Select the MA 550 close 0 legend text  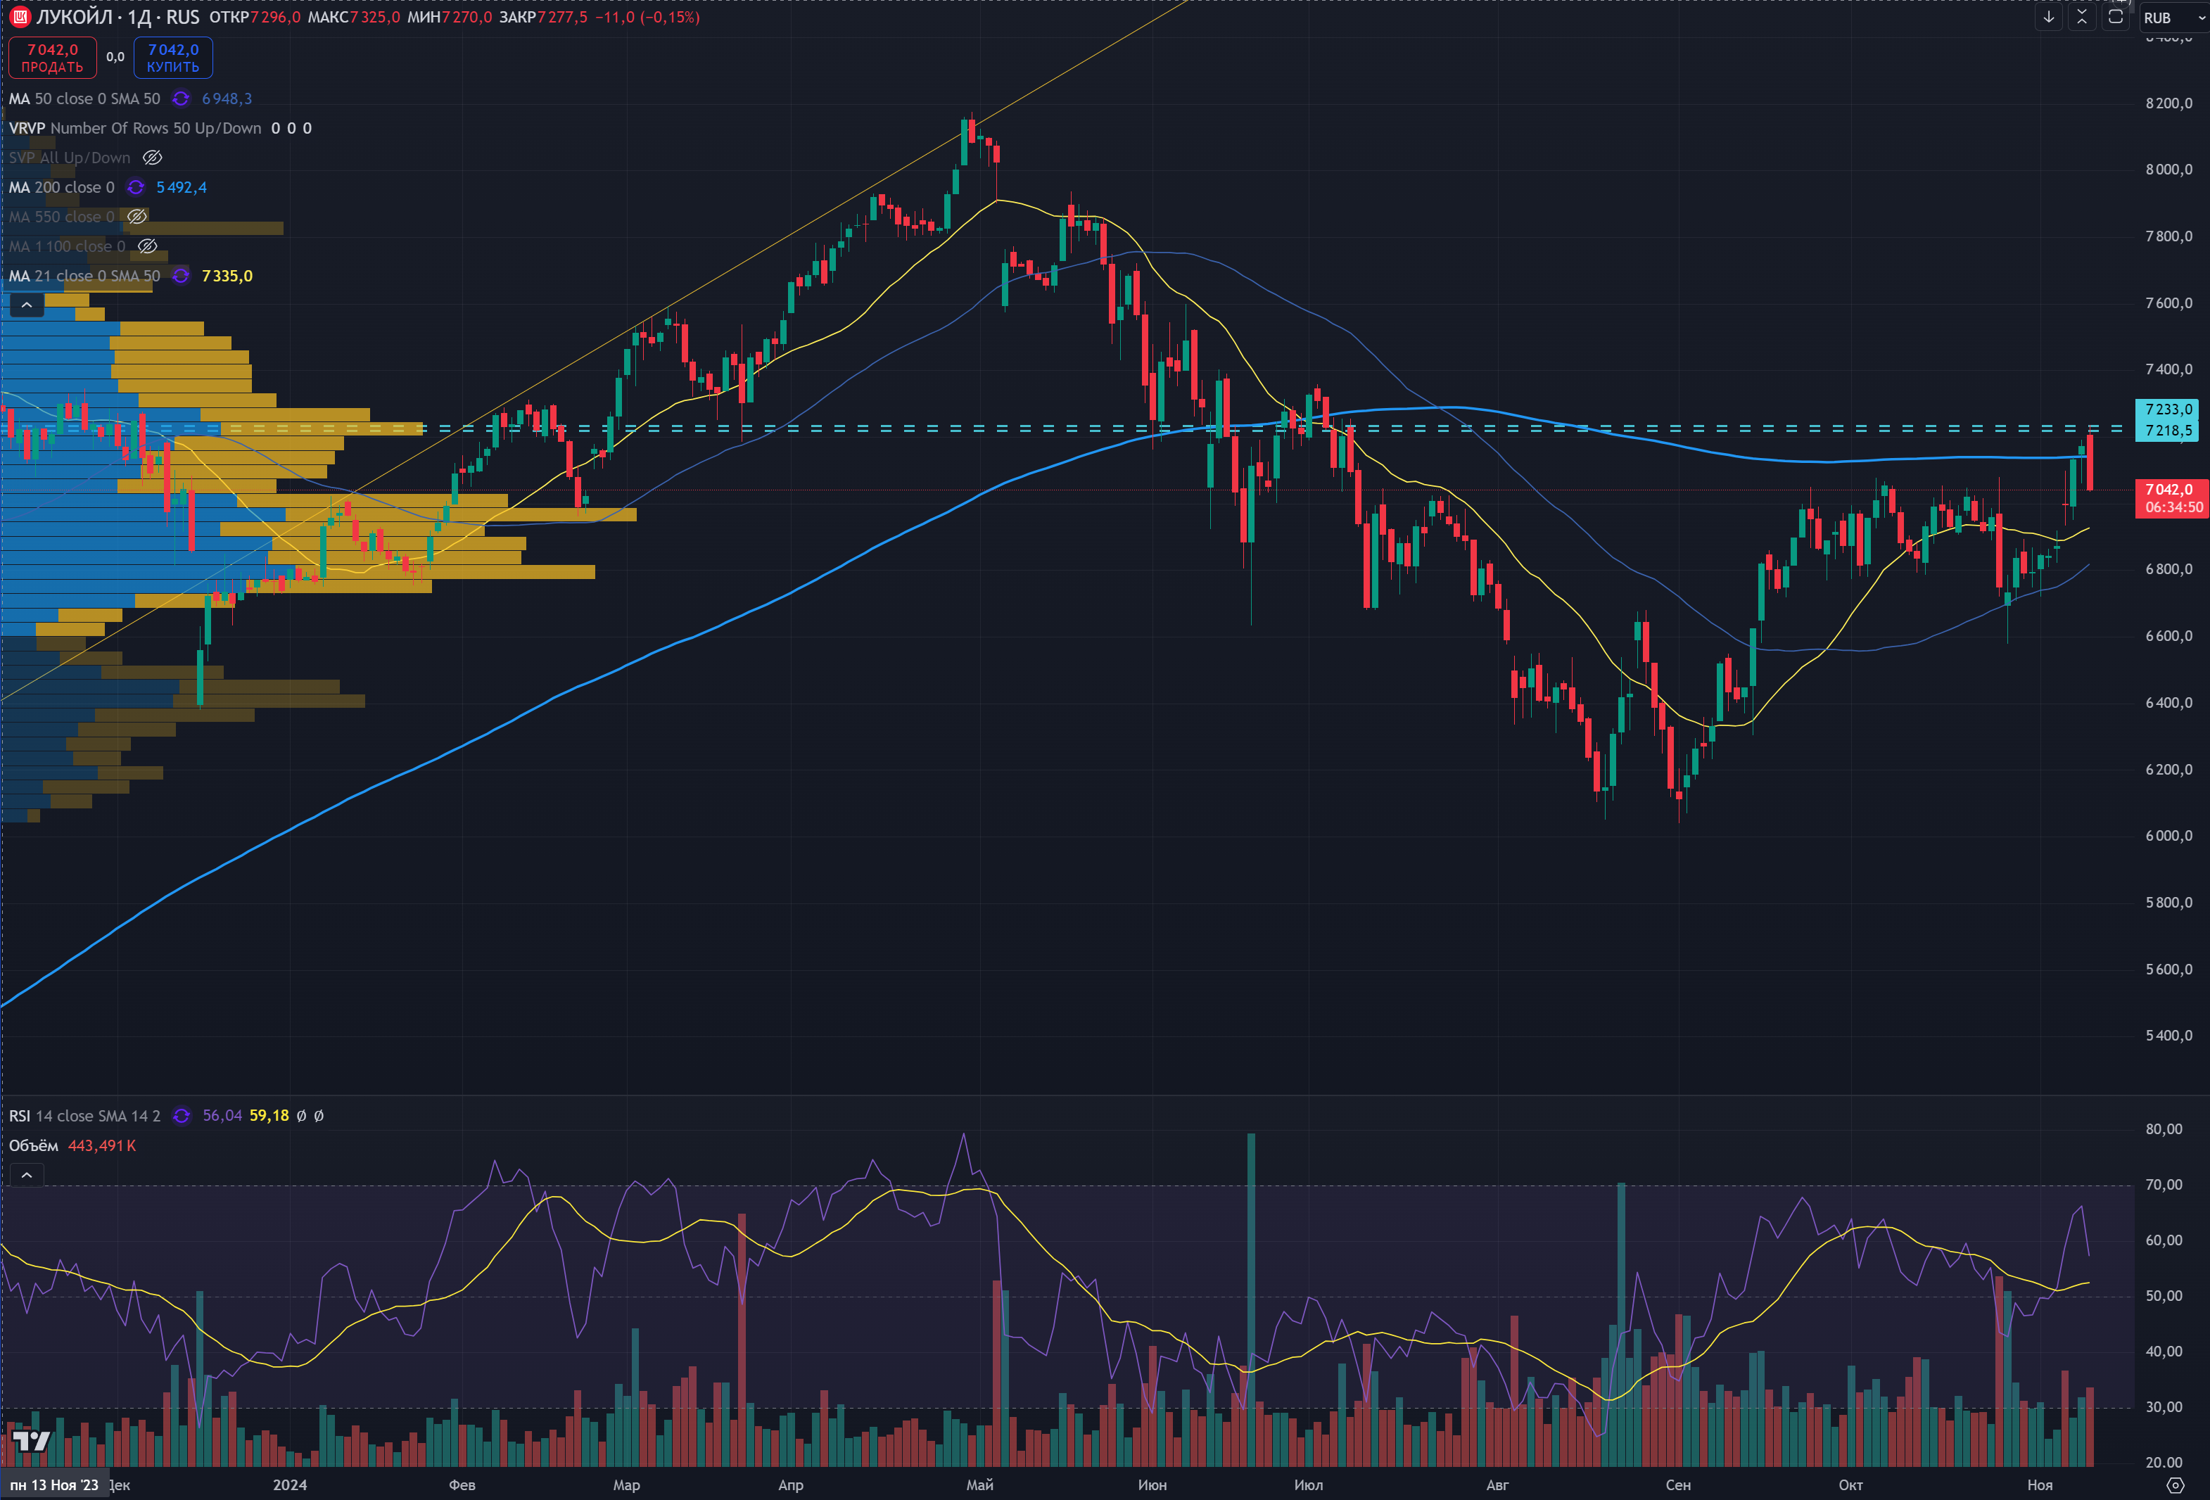(62, 217)
